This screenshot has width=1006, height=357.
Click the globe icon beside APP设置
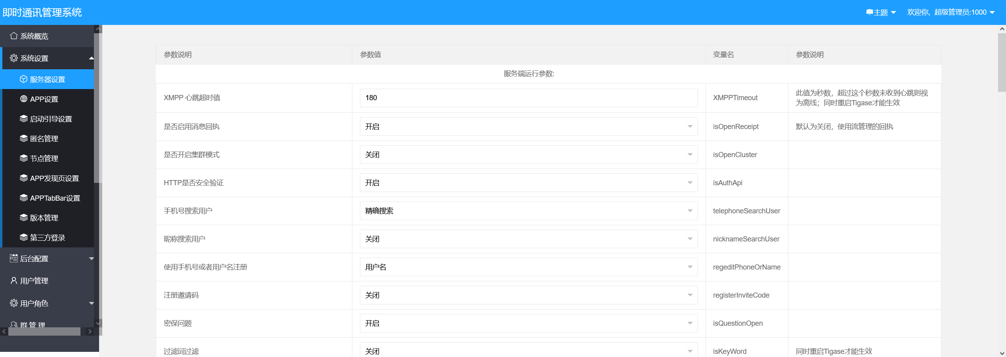pos(23,99)
